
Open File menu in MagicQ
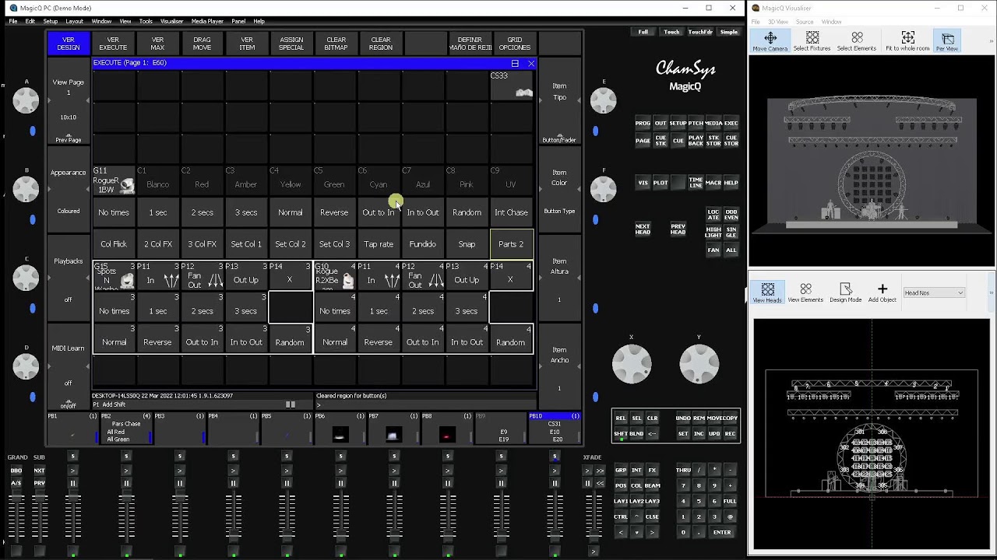[x=13, y=21]
